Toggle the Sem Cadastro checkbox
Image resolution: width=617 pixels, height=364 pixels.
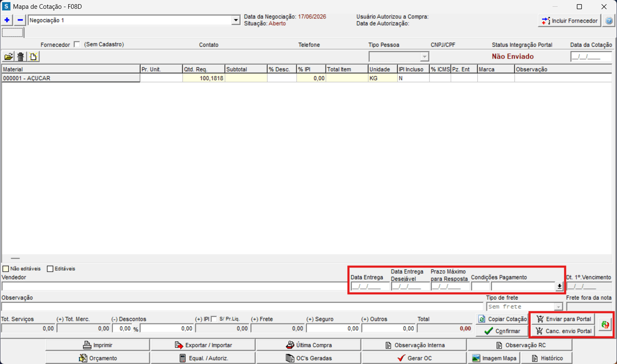click(x=77, y=44)
